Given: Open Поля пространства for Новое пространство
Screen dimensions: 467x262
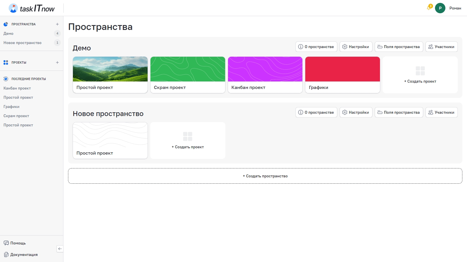Looking at the screenshot, I should click(x=399, y=112).
